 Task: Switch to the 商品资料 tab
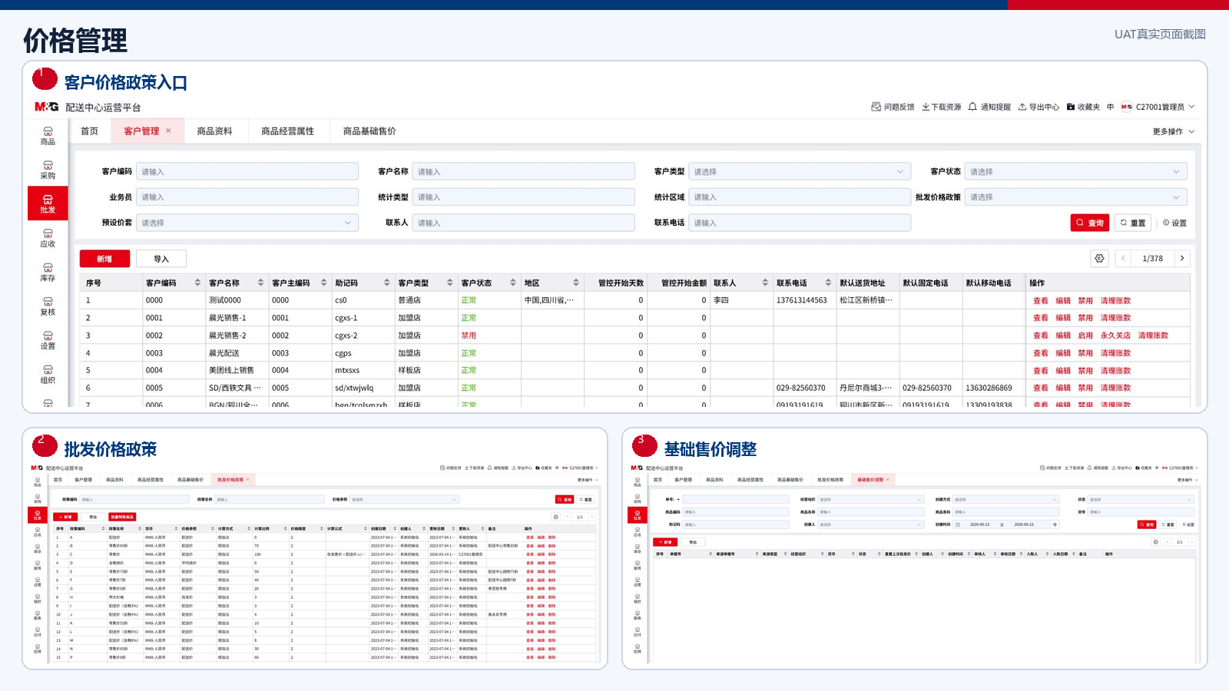(214, 131)
